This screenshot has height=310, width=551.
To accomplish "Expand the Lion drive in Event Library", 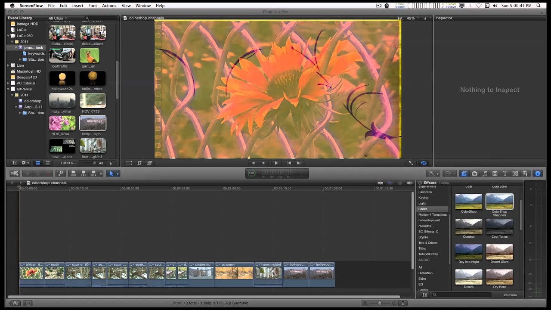I will click(9, 65).
